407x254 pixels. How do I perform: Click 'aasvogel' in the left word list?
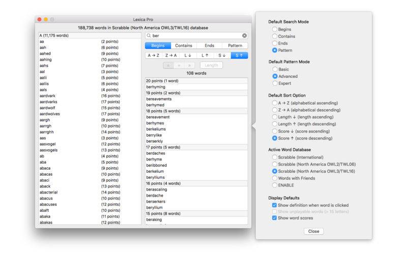tap(47, 144)
